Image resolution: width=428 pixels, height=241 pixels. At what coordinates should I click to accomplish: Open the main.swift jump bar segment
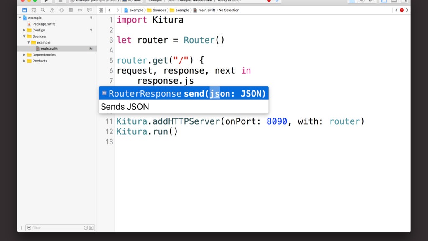(204, 10)
